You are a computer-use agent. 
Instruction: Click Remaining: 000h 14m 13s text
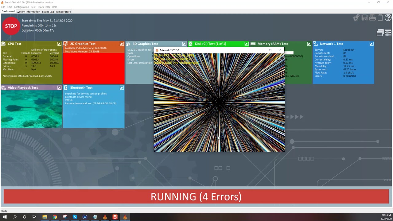[x=39, y=25]
